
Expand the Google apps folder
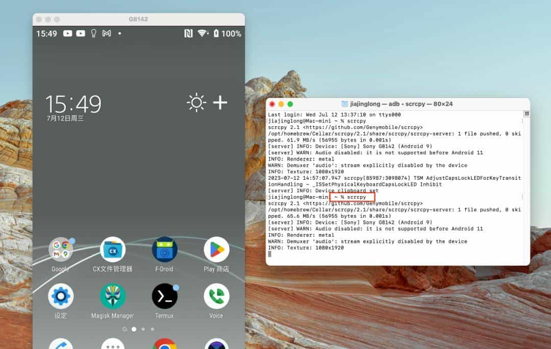tap(61, 250)
